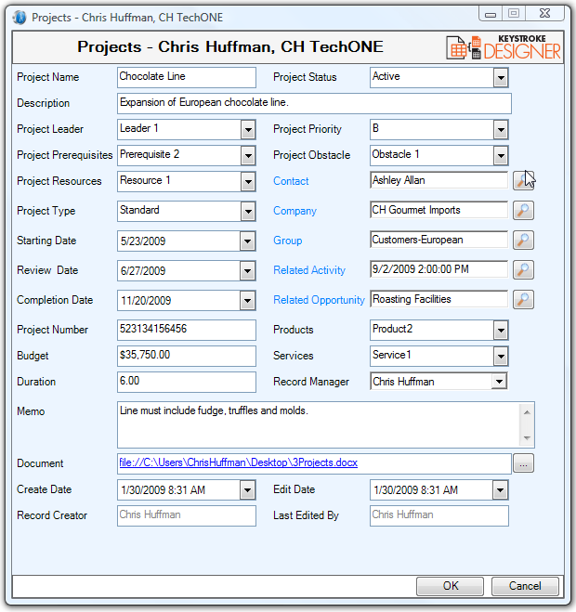576x612 pixels.
Task: Click the Company label link
Action: point(295,211)
